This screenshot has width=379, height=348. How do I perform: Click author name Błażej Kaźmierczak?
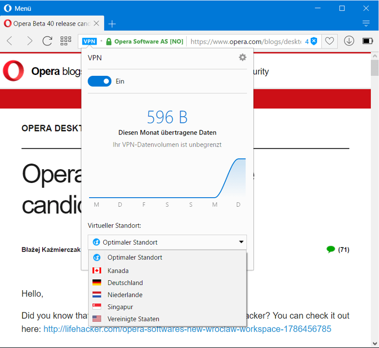click(x=51, y=249)
